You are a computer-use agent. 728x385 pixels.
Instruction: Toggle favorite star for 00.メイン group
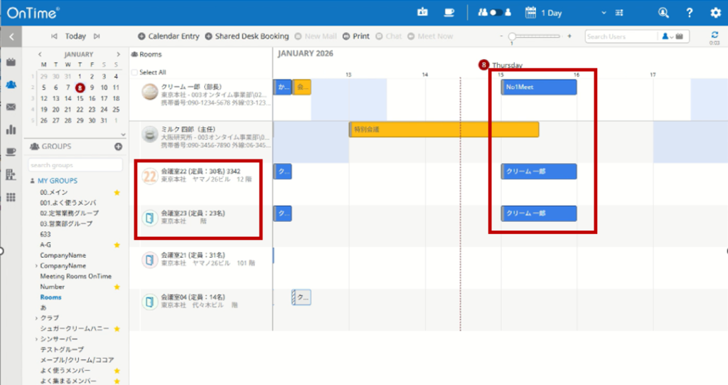pyautogui.click(x=117, y=192)
